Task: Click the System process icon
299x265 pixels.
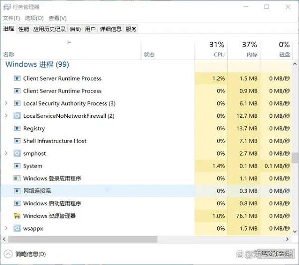Action: (17, 166)
